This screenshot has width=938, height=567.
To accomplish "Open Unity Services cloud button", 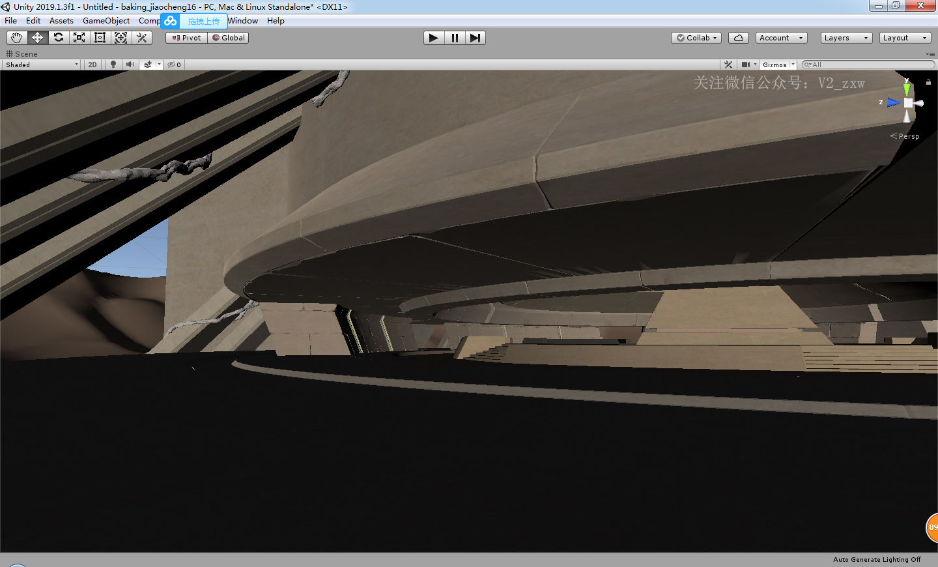I will coord(739,38).
